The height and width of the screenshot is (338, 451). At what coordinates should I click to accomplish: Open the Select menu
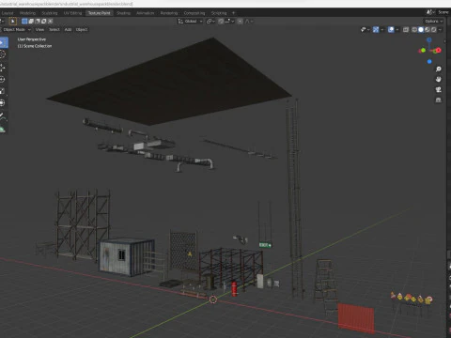54,30
